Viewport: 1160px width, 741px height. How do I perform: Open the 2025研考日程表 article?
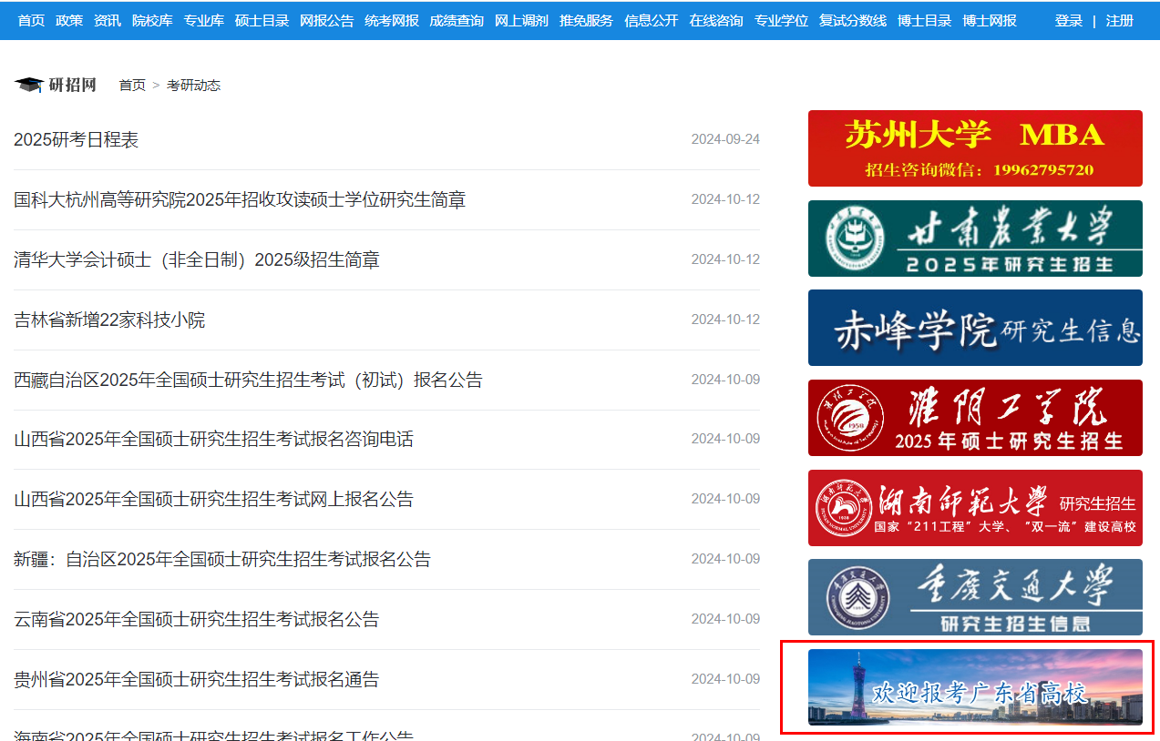click(77, 140)
